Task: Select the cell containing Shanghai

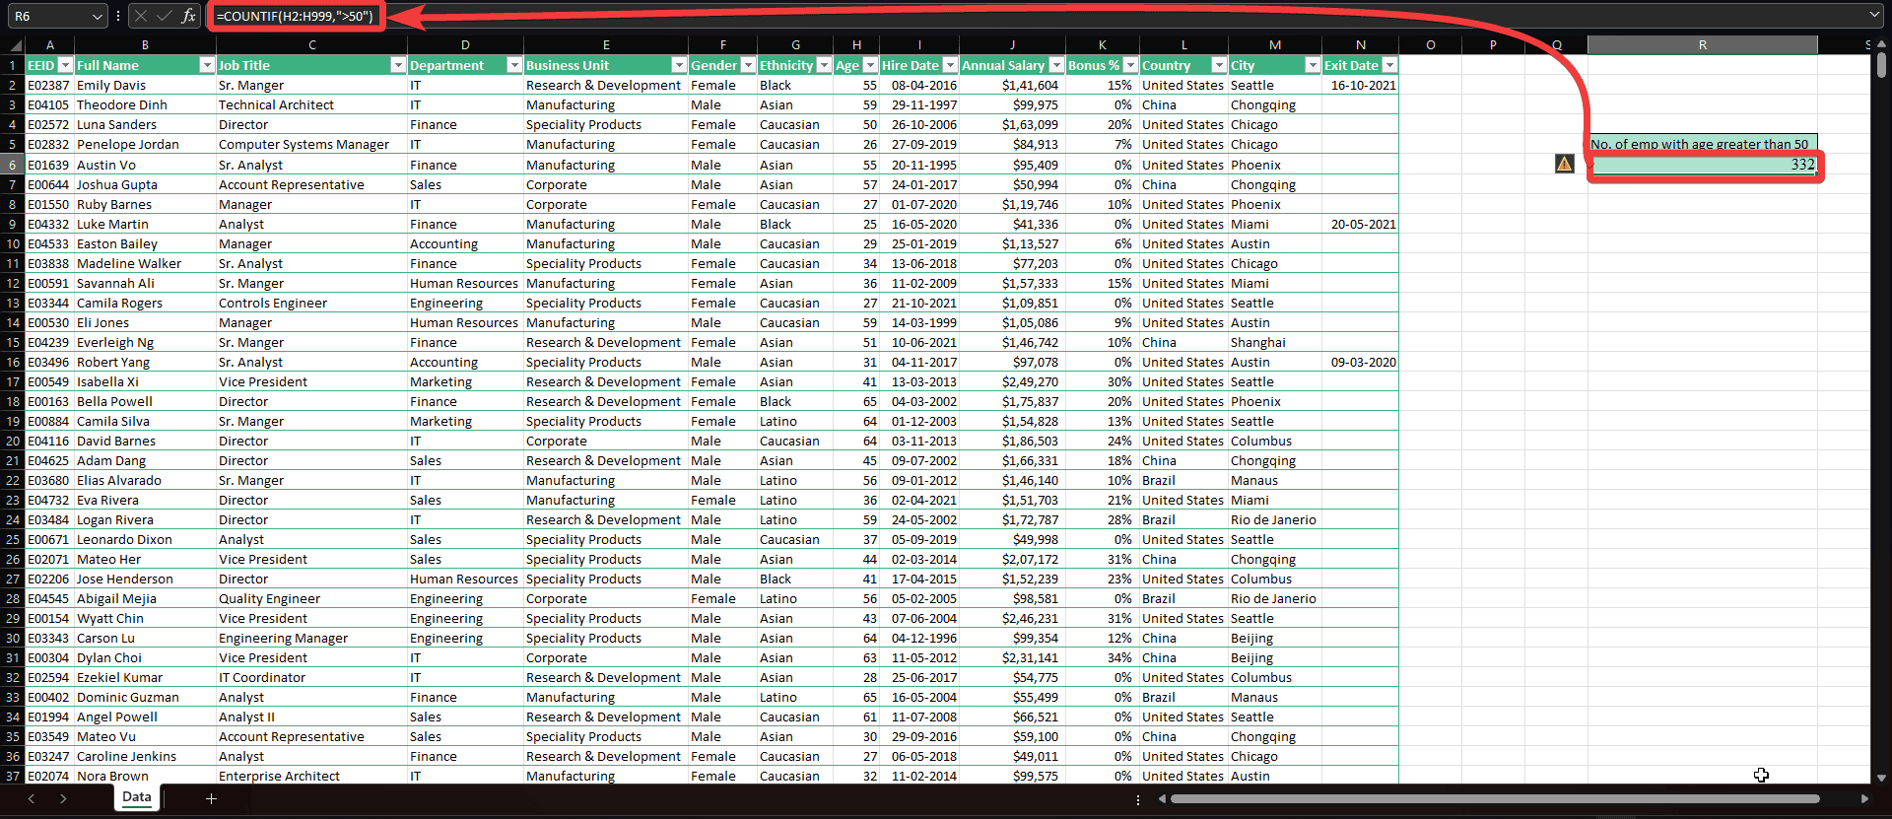Action: pyautogui.click(x=1274, y=342)
